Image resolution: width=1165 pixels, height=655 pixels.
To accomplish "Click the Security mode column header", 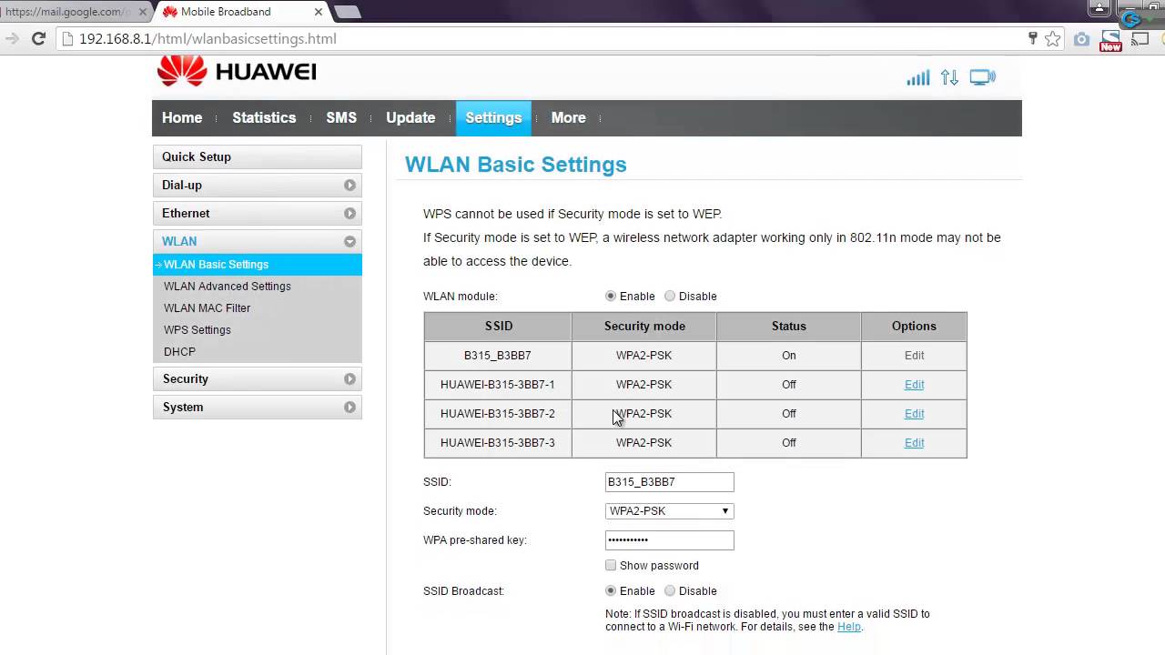I will (644, 326).
